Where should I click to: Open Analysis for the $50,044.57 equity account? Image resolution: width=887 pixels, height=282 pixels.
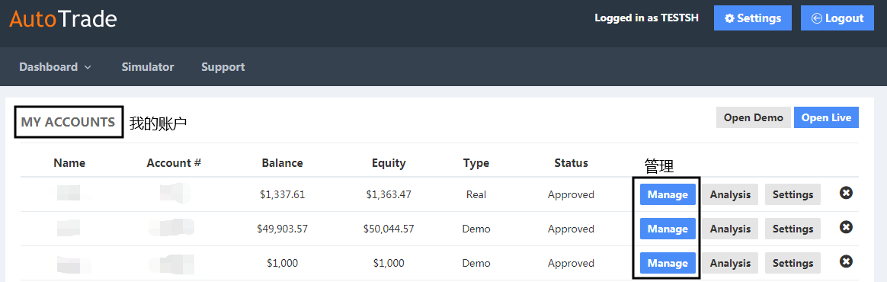click(x=730, y=229)
